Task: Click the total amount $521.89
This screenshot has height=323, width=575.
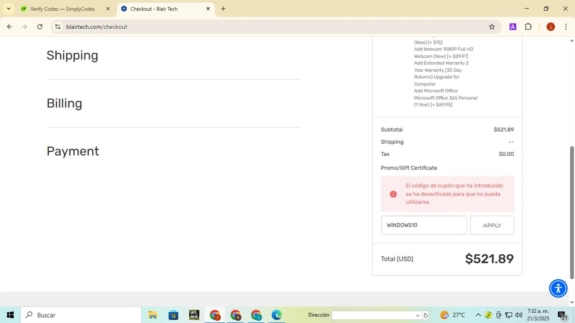Action: [x=489, y=259]
